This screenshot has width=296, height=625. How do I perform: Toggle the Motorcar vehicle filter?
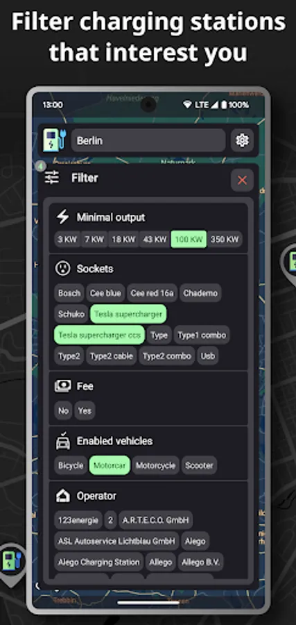click(x=110, y=465)
